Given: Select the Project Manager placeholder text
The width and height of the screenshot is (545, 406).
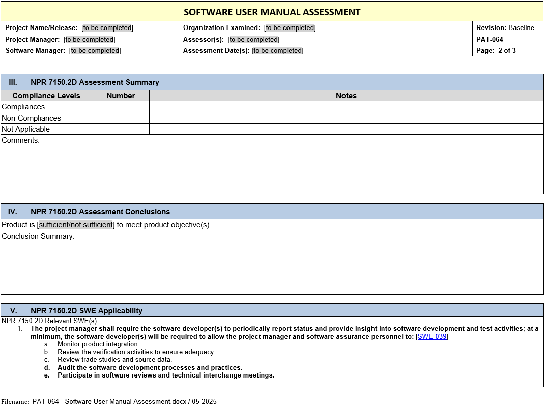Looking at the screenshot, I should pyautogui.click(x=89, y=40).
